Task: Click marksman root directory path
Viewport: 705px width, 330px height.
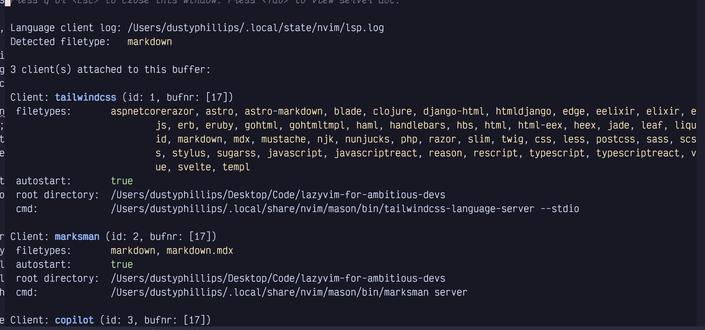Action: (x=278, y=278)
